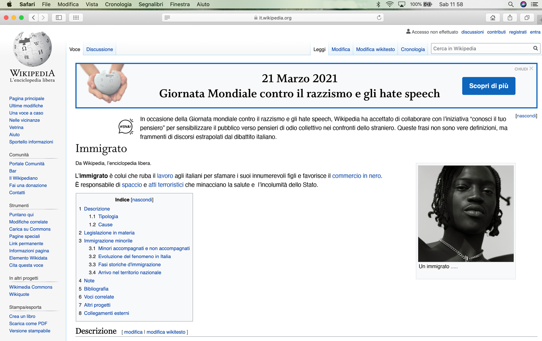542x341 pixels.
Task: Follow the commercio in nero link
Action: pyautogui.click(x=356, y=176)
